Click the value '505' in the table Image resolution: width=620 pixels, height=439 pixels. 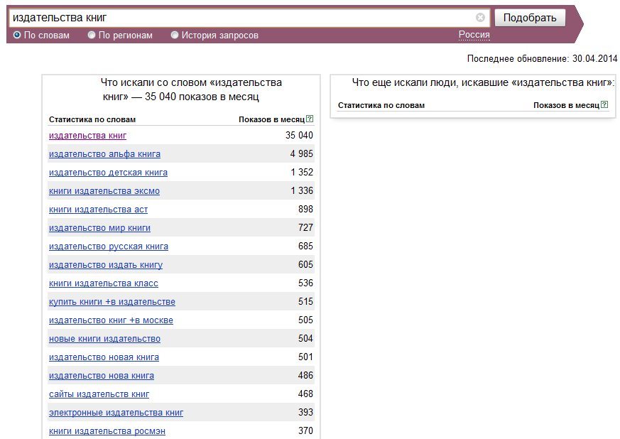click(305, 320)
